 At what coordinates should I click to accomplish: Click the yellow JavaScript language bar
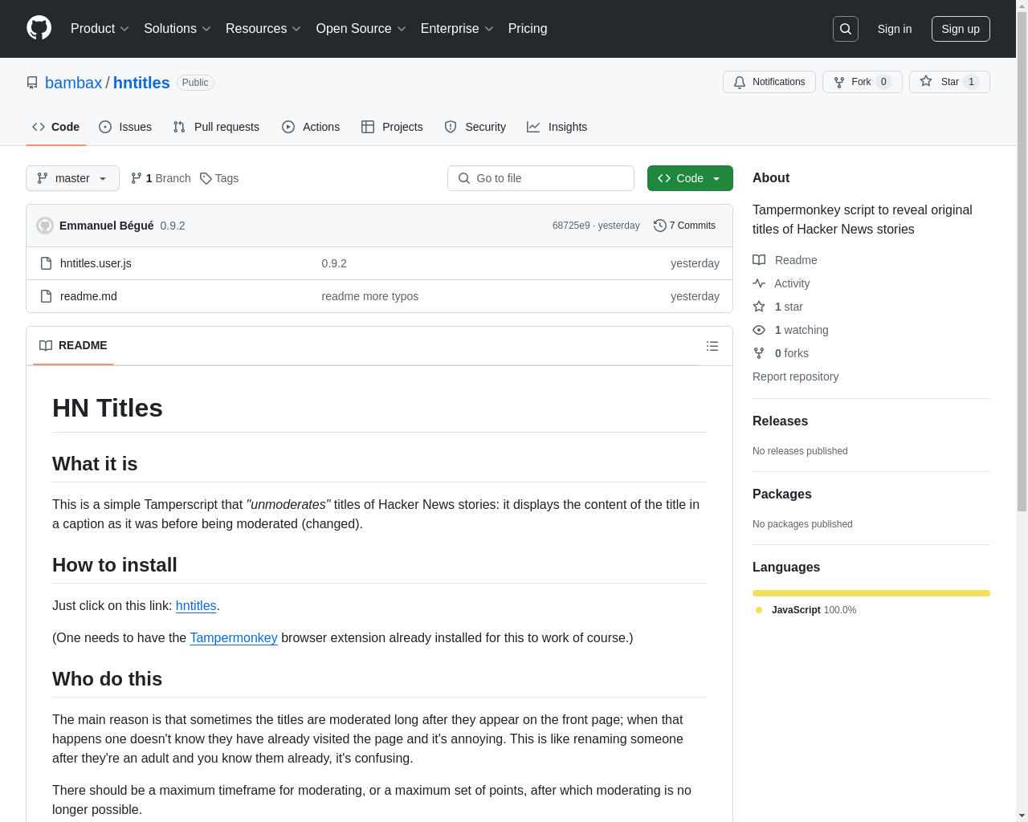(871, 593)
